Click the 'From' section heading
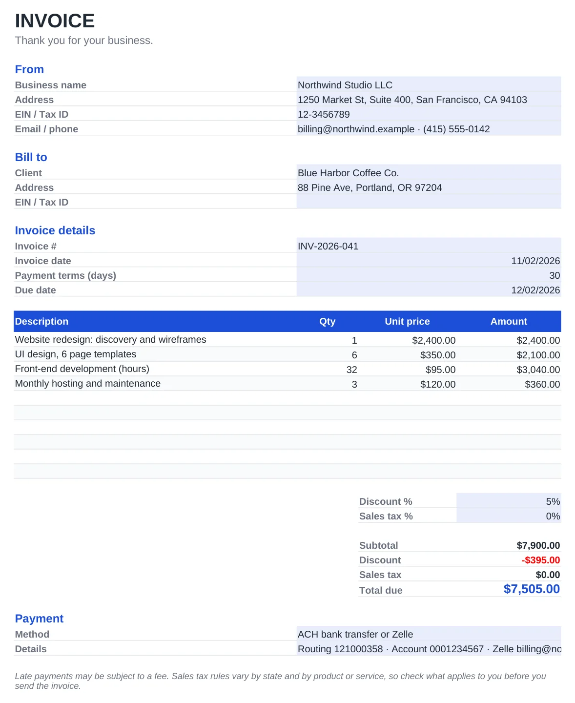575x703 pixels. click(29, 69)
